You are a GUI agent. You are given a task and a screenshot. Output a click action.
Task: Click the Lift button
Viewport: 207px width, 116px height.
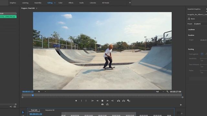(118, 101)
